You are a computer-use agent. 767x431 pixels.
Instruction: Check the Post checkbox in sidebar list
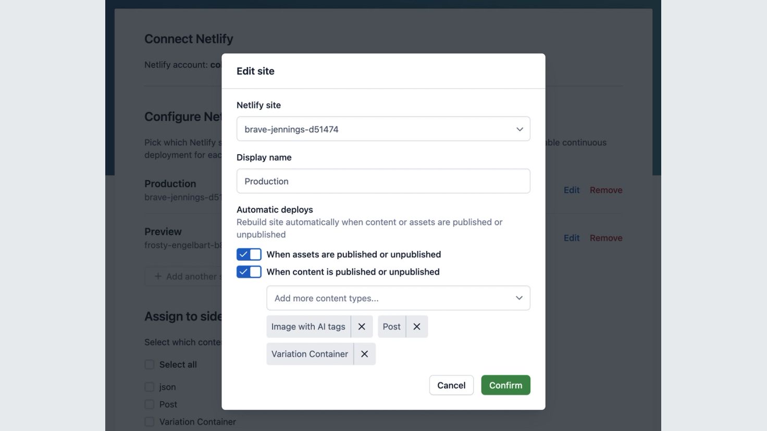coord(150,404)
